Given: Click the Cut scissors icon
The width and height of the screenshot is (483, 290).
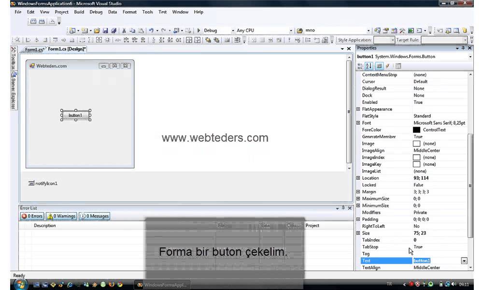Looking at the screenshot, I should click(x=124, y=30).
